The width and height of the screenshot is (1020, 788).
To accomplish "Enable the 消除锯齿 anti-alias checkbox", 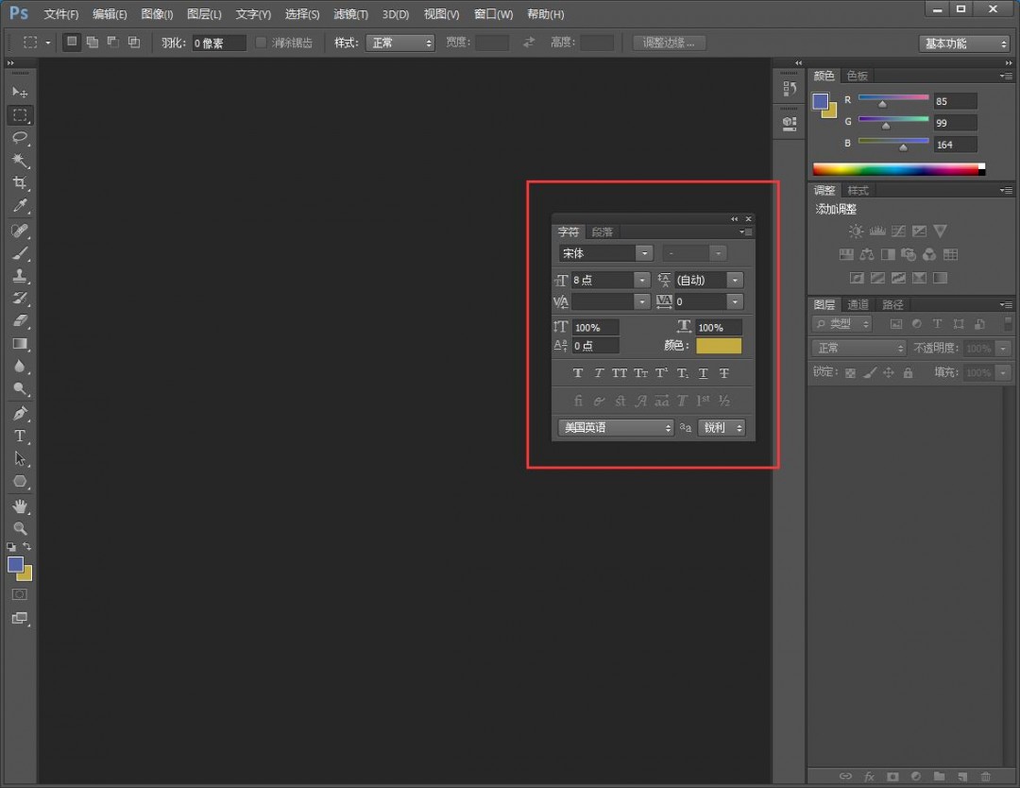I will [262, 43].
